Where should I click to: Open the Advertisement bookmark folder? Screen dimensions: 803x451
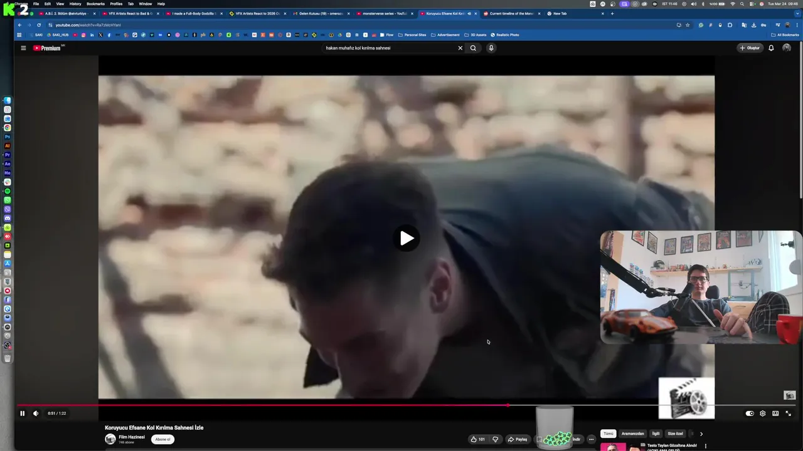pos(445,35)
